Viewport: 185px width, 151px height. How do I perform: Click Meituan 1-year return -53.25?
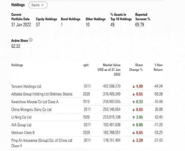(x=158, y=133)
